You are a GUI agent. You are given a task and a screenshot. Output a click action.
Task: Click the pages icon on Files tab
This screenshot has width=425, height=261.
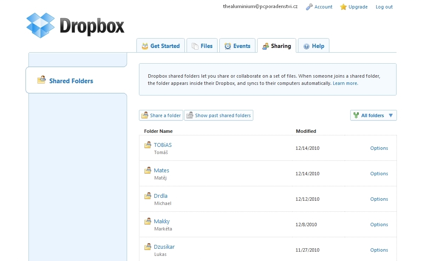click(x=195, y=46)
